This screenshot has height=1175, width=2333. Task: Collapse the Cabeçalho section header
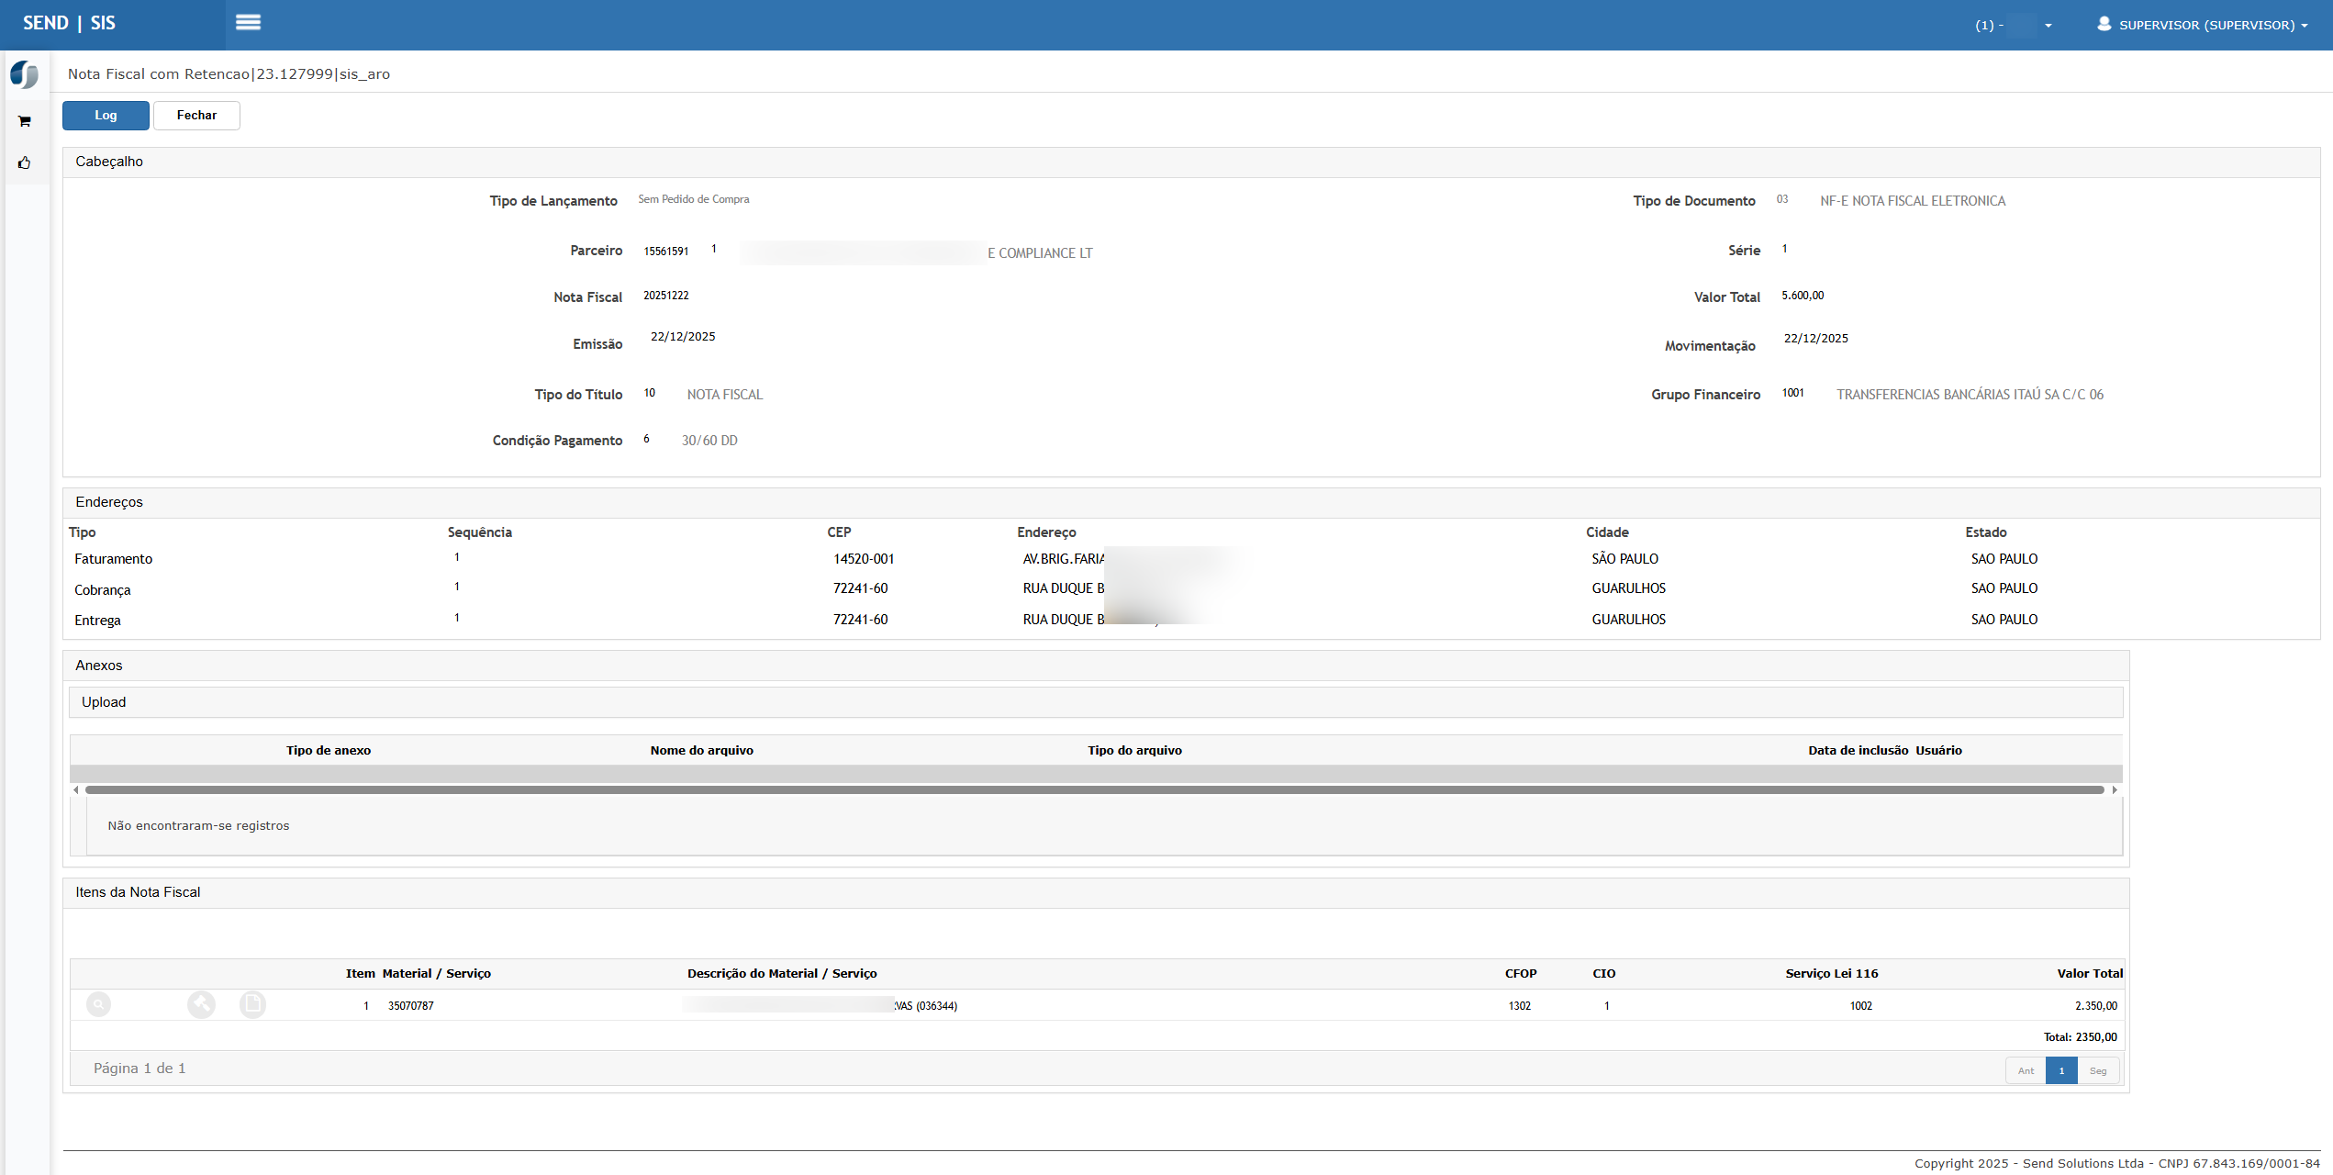109,162
